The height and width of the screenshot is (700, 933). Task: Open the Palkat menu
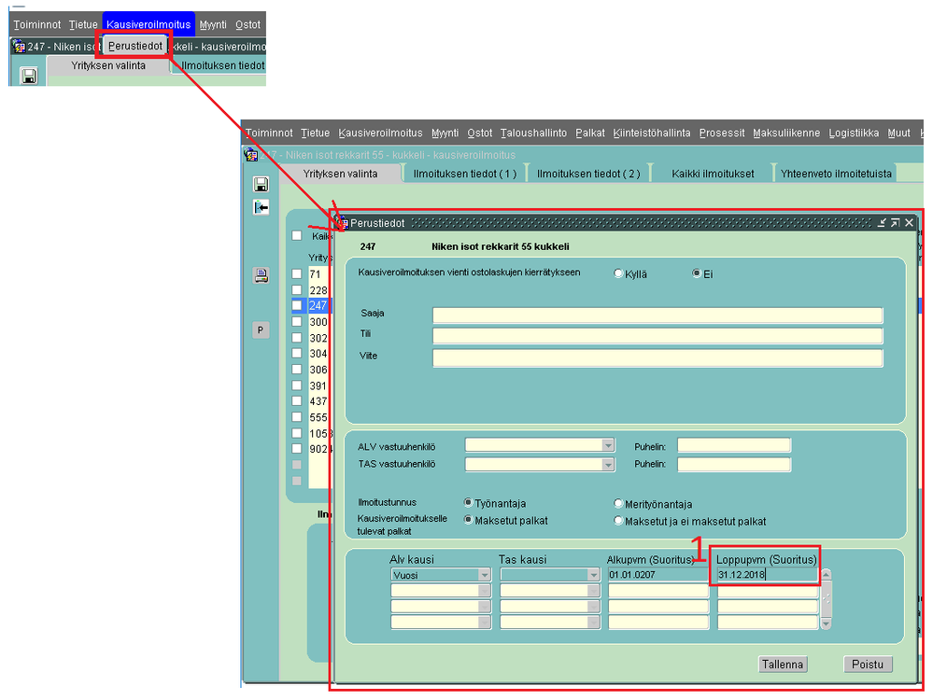590,133
